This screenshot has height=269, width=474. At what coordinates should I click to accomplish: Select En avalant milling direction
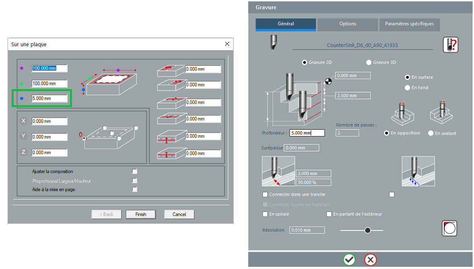pos(431,133)
